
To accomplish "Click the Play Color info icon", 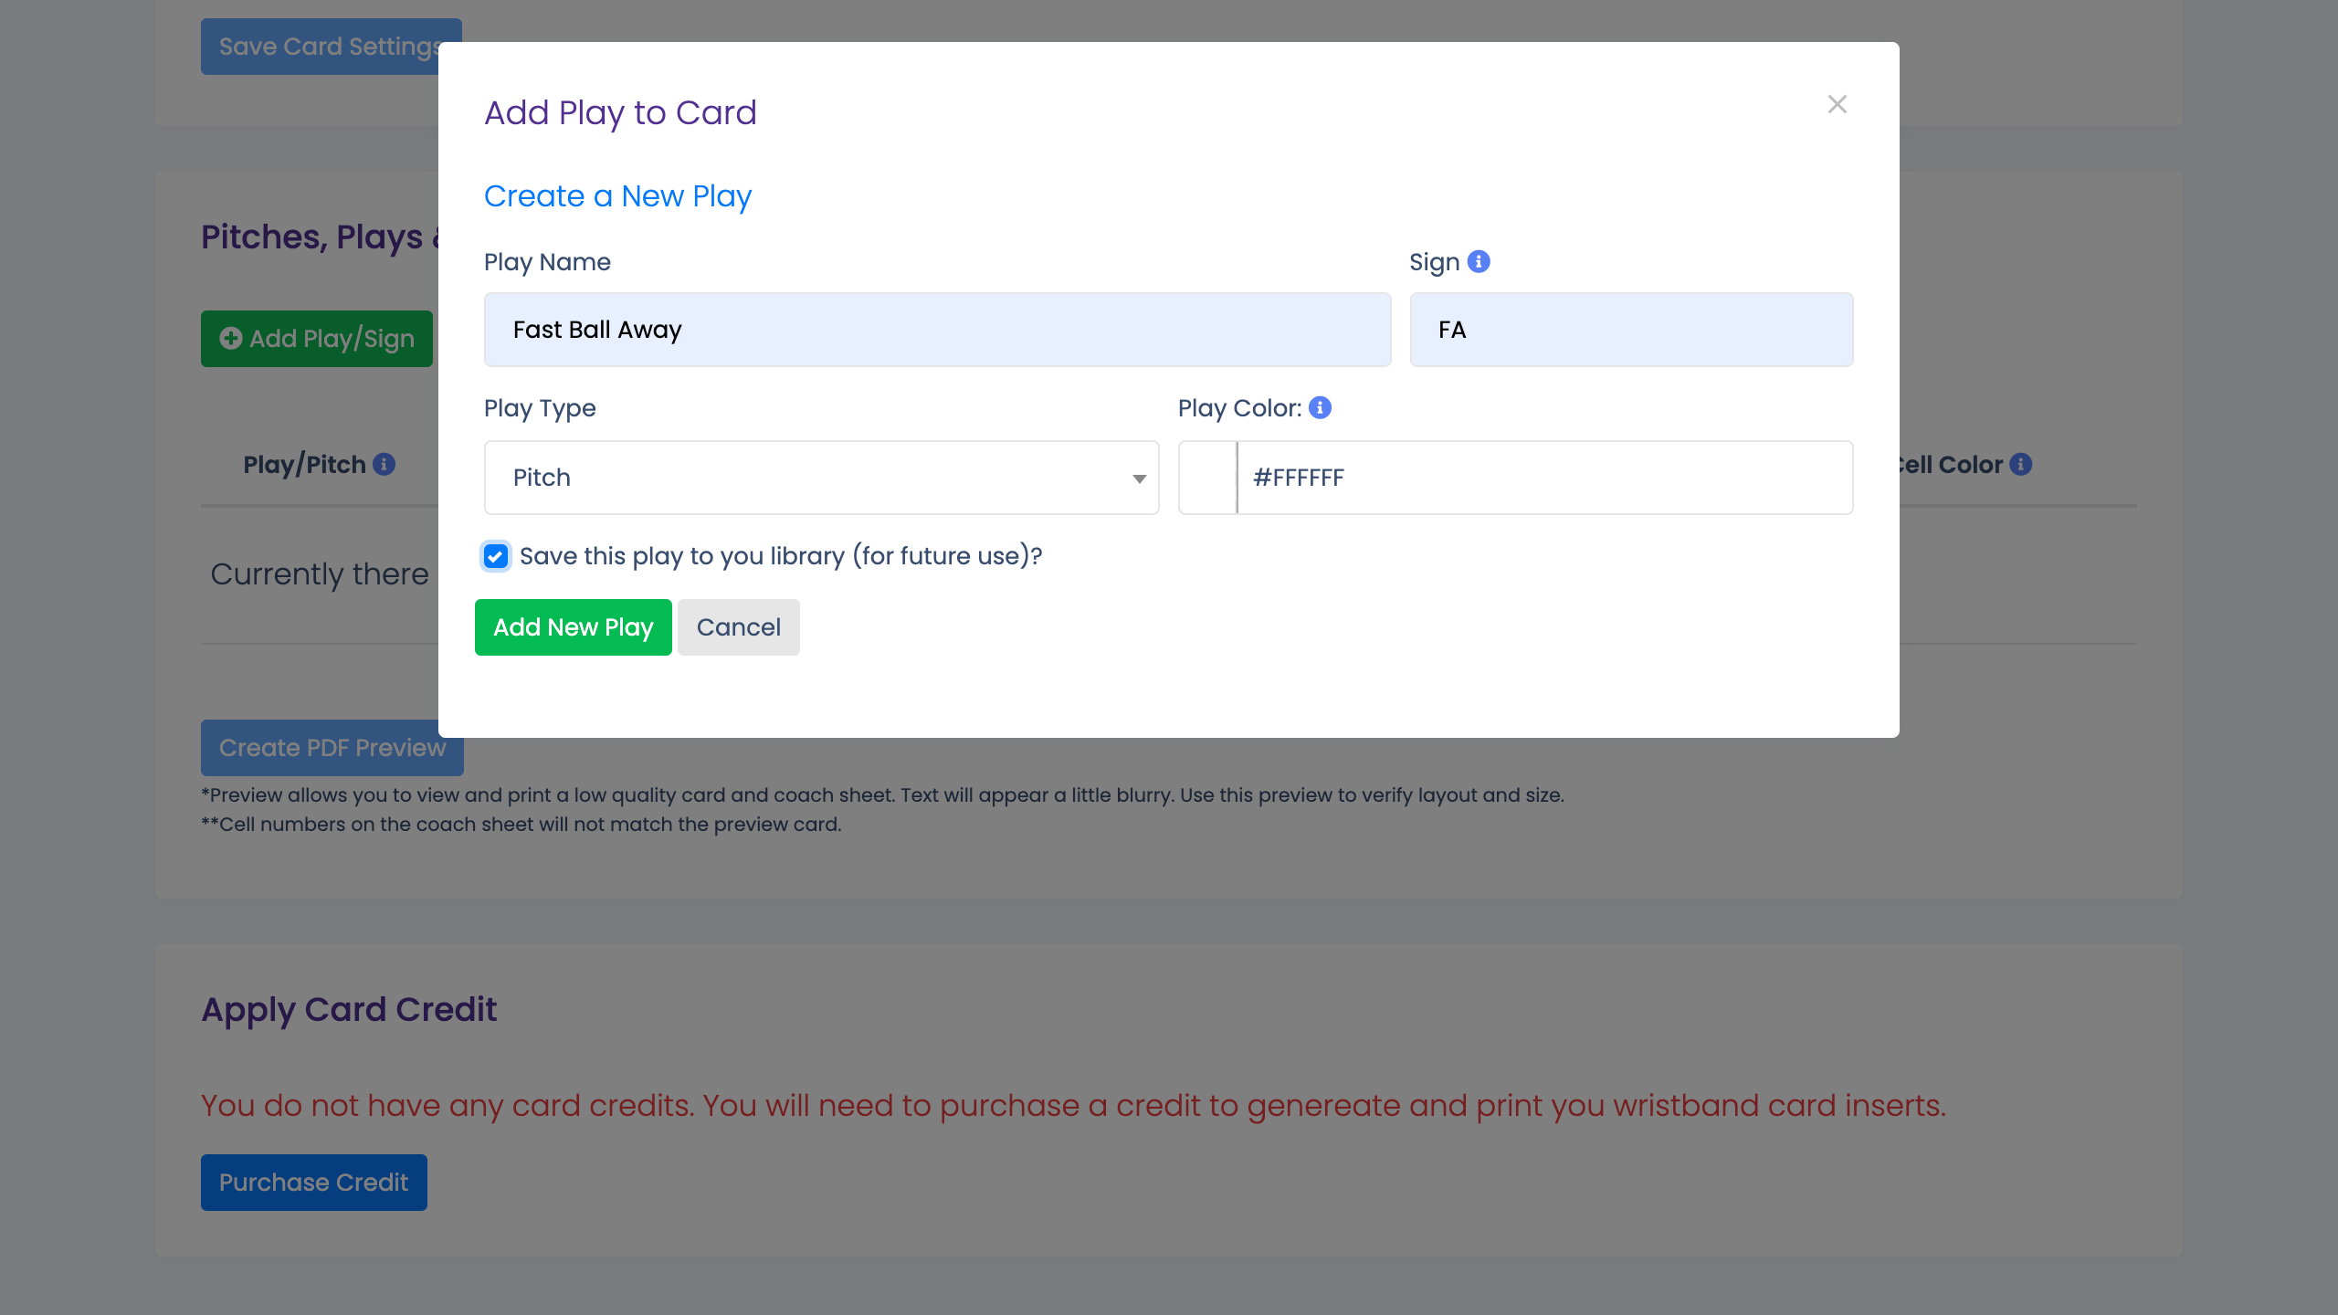I will coord(1319,408).
